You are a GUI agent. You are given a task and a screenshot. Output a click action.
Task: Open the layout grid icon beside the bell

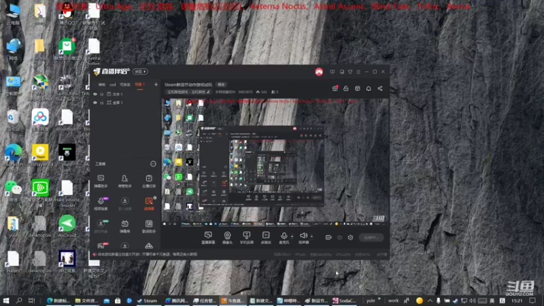(358, 88)
